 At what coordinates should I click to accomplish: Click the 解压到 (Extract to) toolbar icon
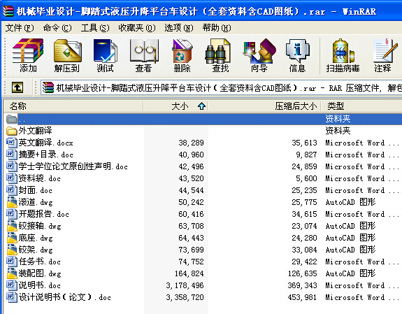click(x=67, y=51)
